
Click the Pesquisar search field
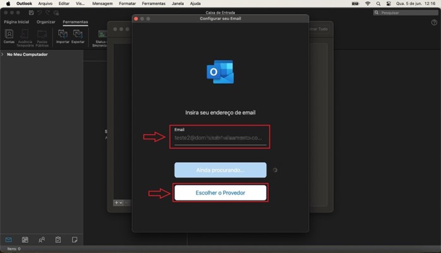406,13
